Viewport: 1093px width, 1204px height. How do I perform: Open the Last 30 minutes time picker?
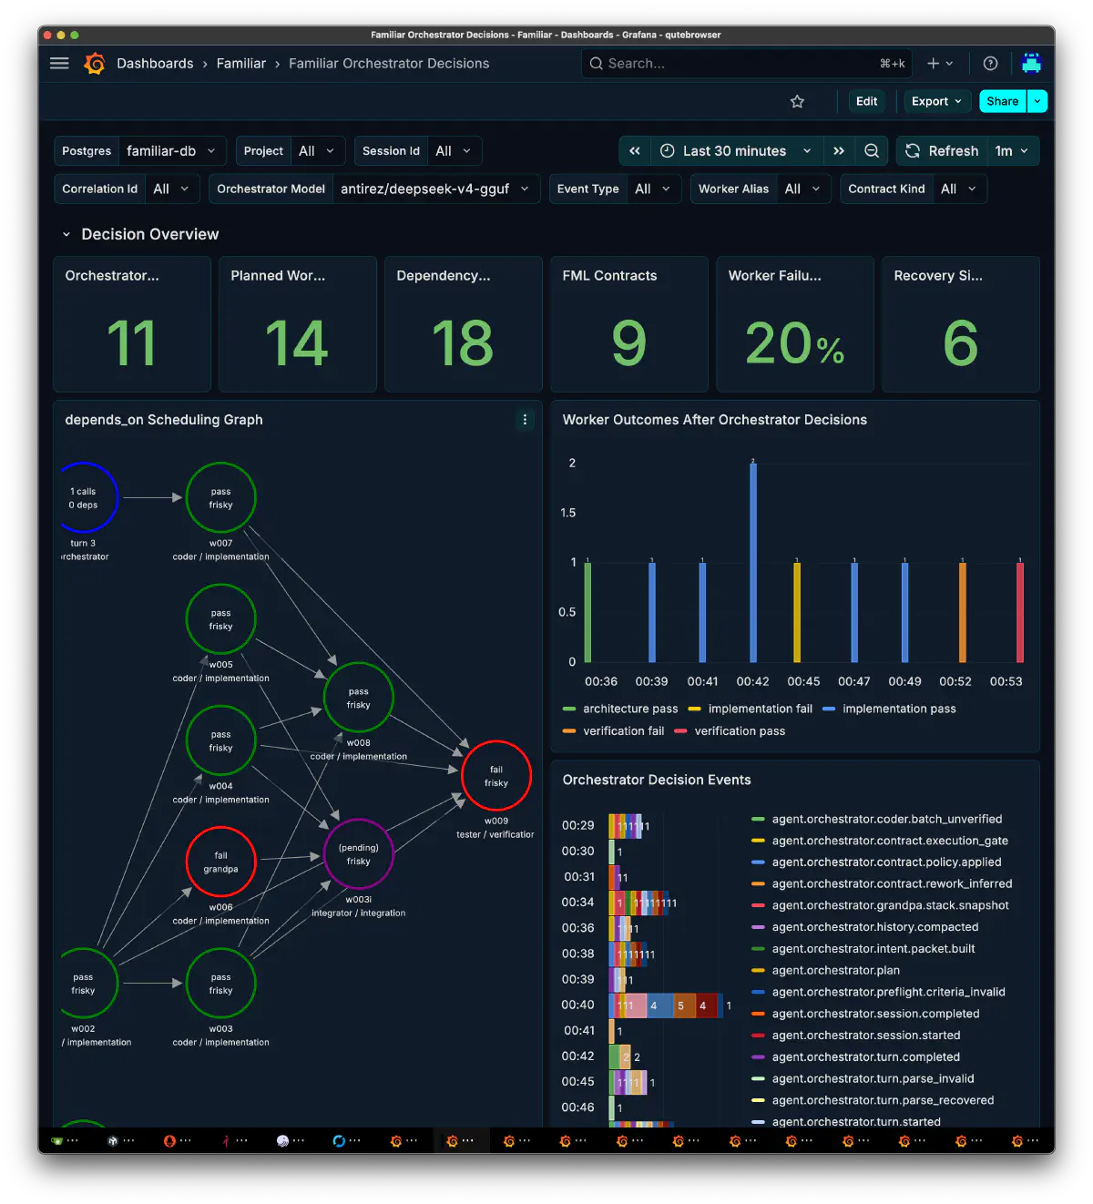coord(736,151)
